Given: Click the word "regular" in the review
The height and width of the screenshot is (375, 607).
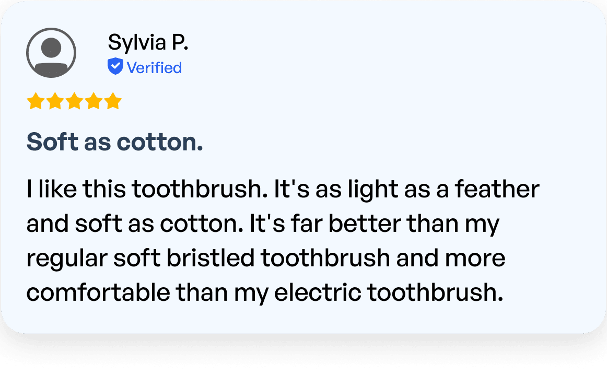Looking at the screenshot, I should point(60,259).
